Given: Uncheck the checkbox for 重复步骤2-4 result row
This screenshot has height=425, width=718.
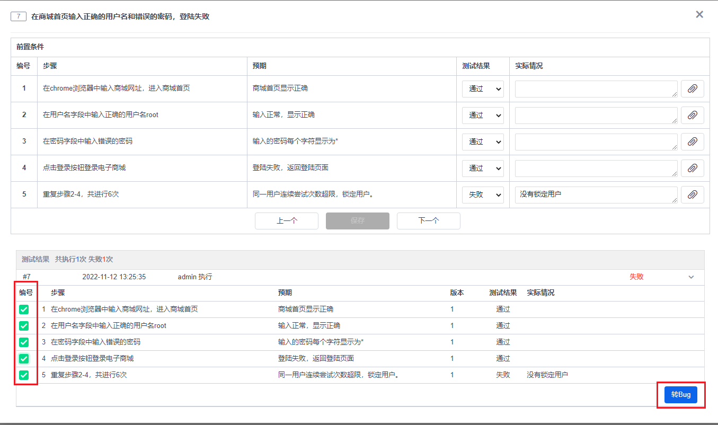Looking at the screenshot, I should tap(24, 375).
